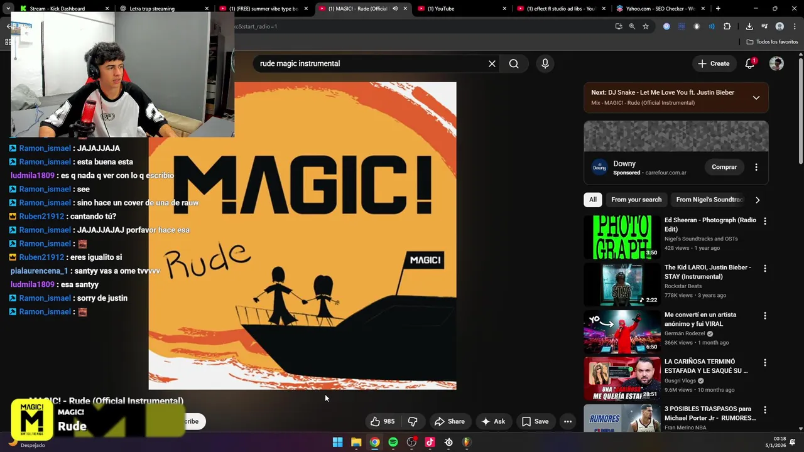Open the Ask AI button
804x452 pixels.
click(x=493, y=421)
